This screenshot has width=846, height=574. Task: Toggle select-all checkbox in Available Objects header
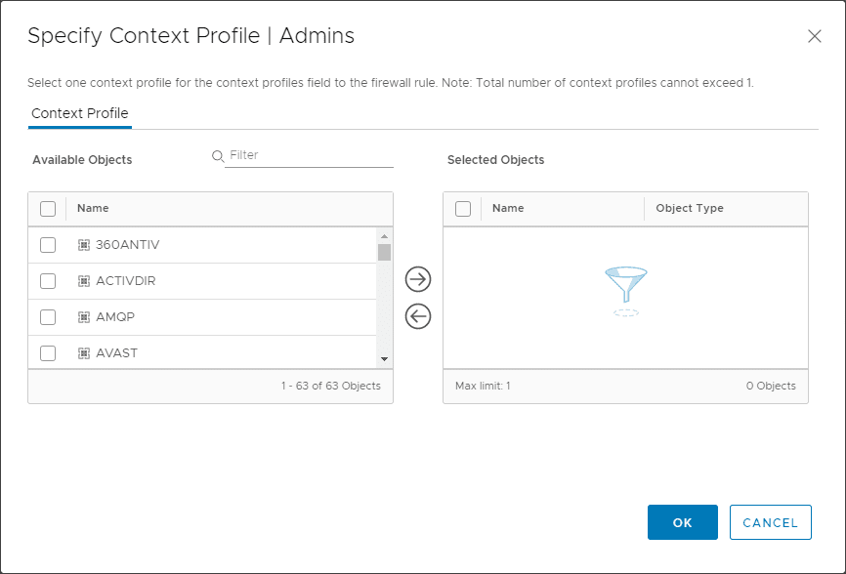coord(48,208)
